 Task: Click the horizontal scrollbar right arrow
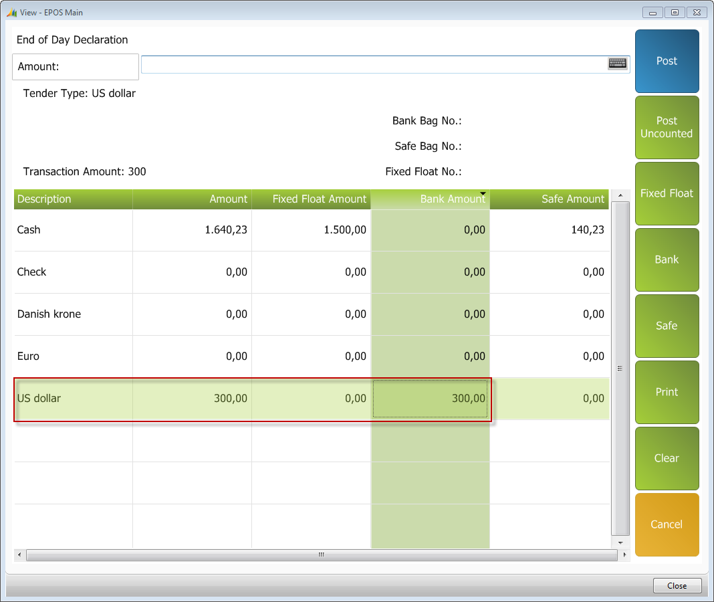(x=624, y=555)
